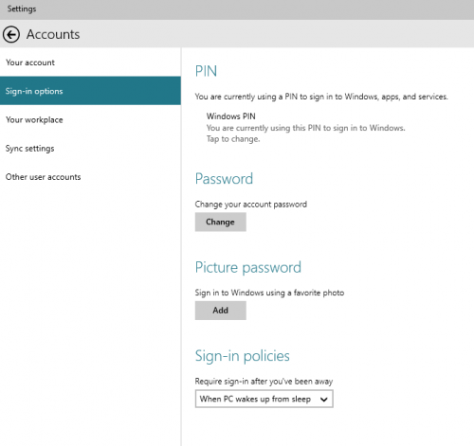Click Add under Picture password

click(x=221, y=311)
